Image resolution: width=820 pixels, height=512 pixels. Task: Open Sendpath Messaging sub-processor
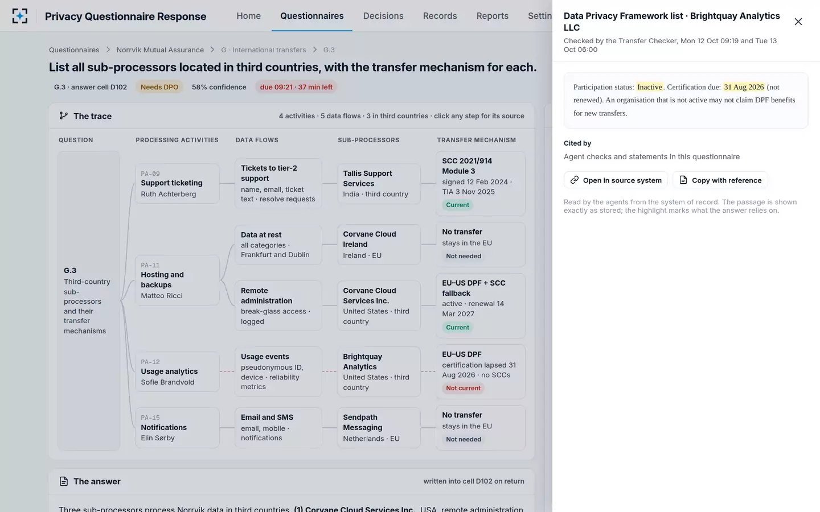(379, 427)
